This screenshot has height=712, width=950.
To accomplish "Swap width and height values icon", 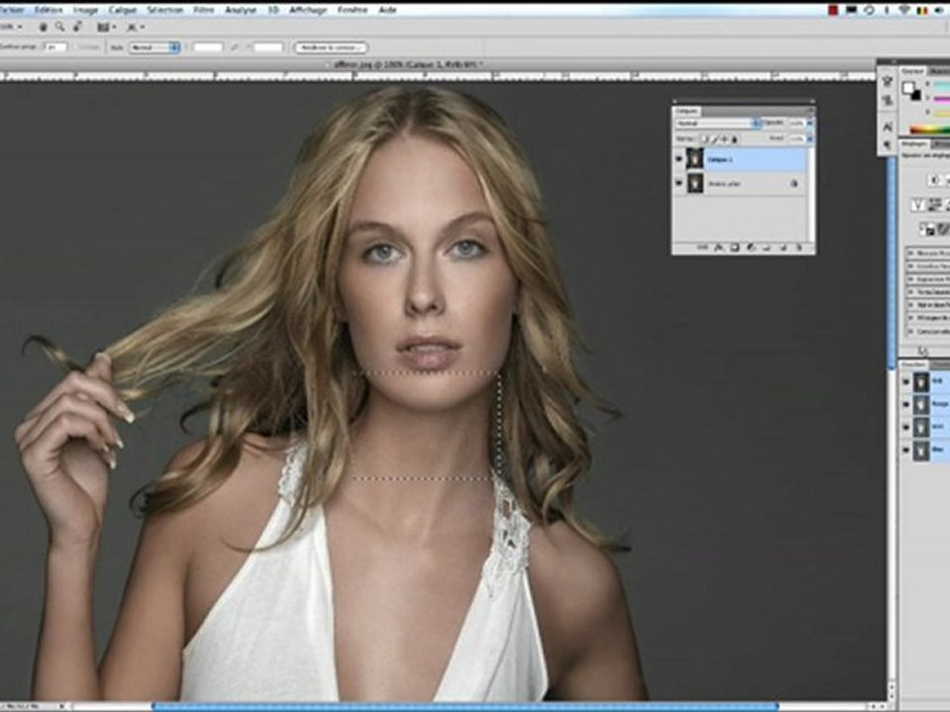I will 235,47.
